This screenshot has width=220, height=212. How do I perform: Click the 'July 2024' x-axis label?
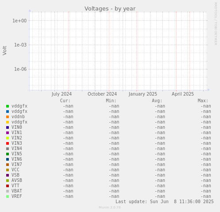click(62, 94)
